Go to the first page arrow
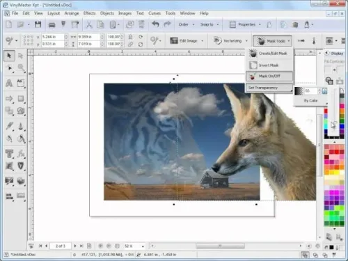Image resolution: width=348 pixels, height=261 pixels. (40, 246)
